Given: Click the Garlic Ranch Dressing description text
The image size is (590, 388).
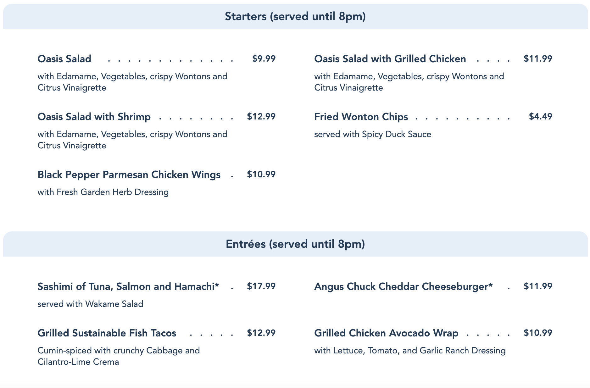Looking at the screenshot, I should click(410, 351).
